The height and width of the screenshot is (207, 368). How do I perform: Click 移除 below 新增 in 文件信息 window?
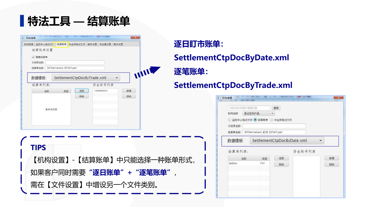(x=332, y=164)
